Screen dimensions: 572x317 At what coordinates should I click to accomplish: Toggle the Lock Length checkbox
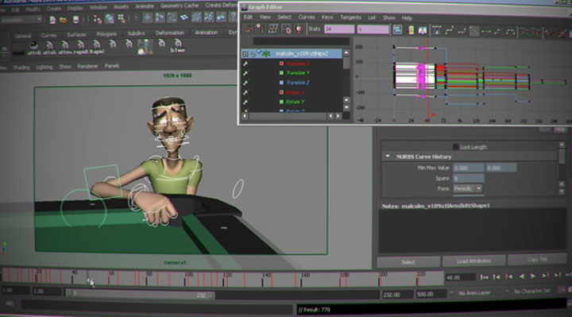click(x=455, y=147)
